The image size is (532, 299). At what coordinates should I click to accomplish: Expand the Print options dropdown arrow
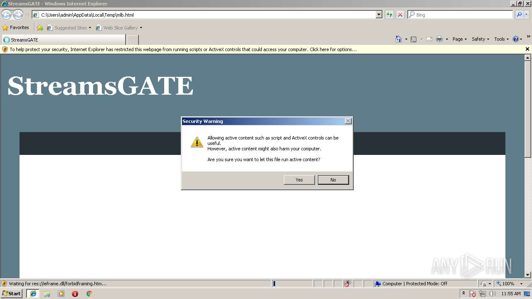coord(447,39)
